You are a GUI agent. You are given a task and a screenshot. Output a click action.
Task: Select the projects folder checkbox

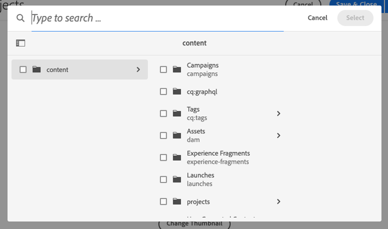point(163,202)
